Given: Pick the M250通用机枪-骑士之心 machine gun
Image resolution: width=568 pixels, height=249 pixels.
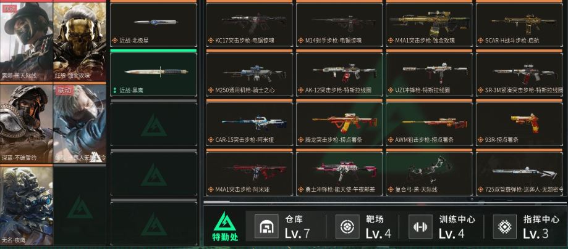Looking at the screenshot, I should click(249, 74).
